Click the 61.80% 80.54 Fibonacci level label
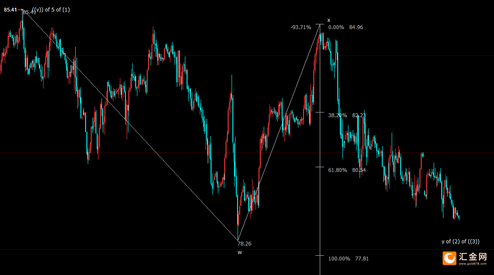 [347, 170]
